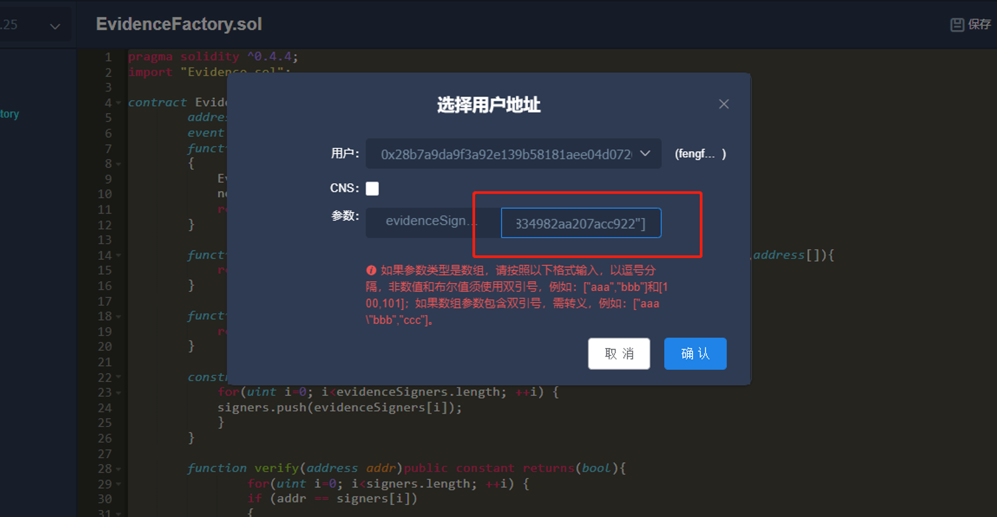Click code line 28 function verify
997x517 pixels.
pos(407,468)
